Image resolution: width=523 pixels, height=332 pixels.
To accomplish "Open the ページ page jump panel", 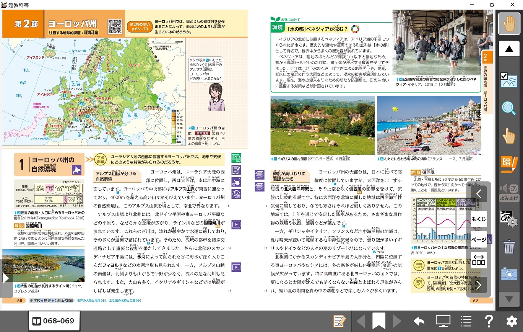I will click(479, 239).
